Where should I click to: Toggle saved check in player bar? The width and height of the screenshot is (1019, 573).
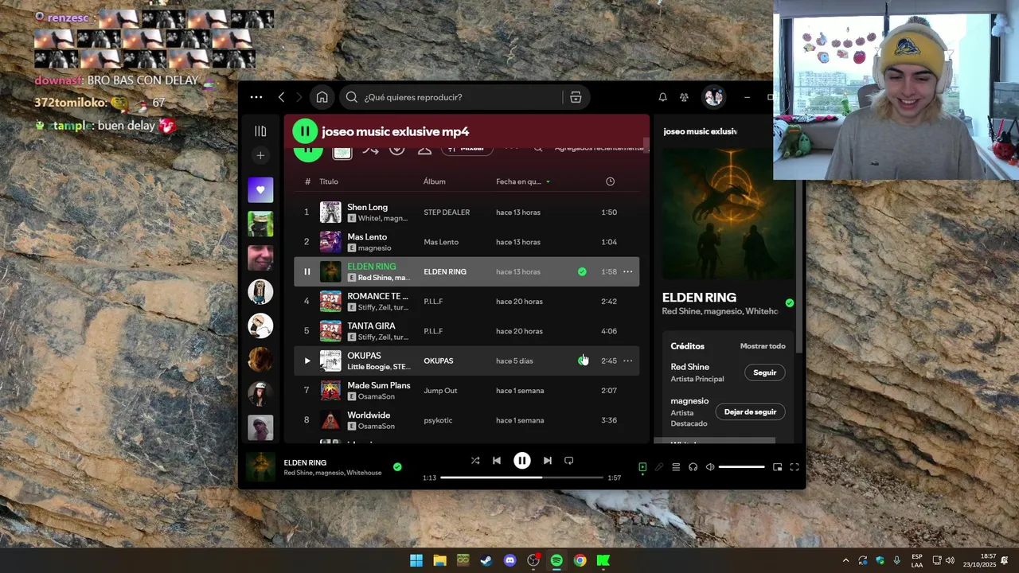click(x=397, y=467)
